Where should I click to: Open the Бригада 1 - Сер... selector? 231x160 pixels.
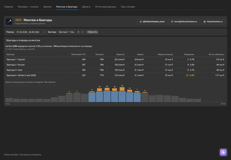point(71,32)
